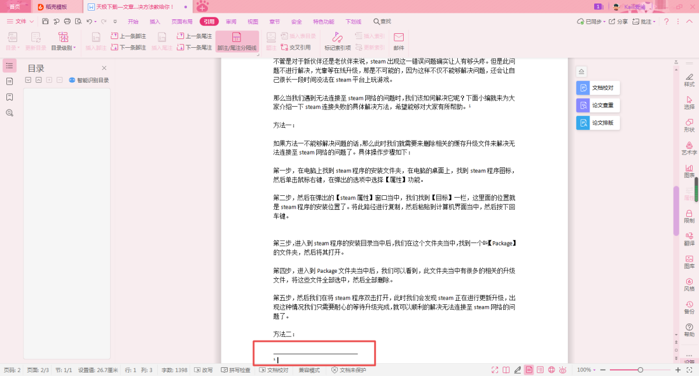Open 翻译 tool in right sidebar
Image resolution: width=699 pixels, height=376 pixels.
[689, 238]
